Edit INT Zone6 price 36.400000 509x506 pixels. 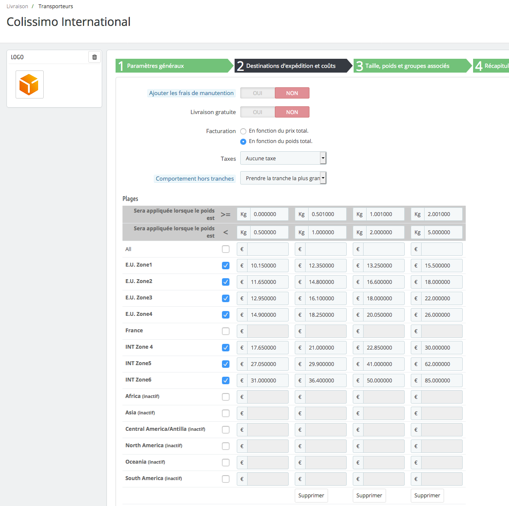pos(326,381)
